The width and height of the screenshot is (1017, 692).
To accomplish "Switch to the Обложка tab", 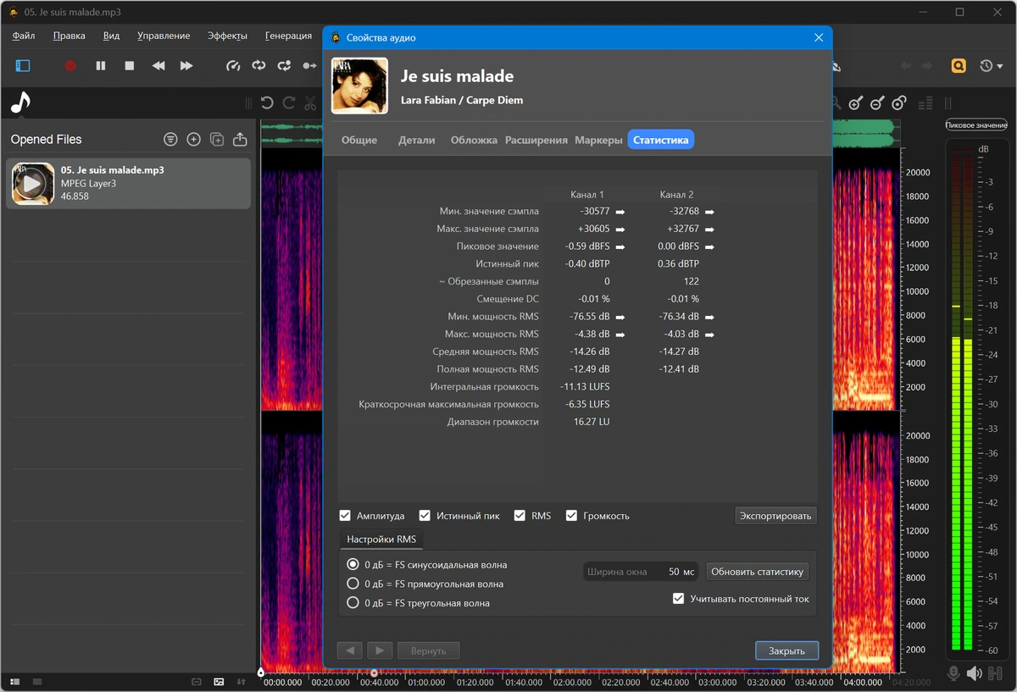I will pos(474,140).
